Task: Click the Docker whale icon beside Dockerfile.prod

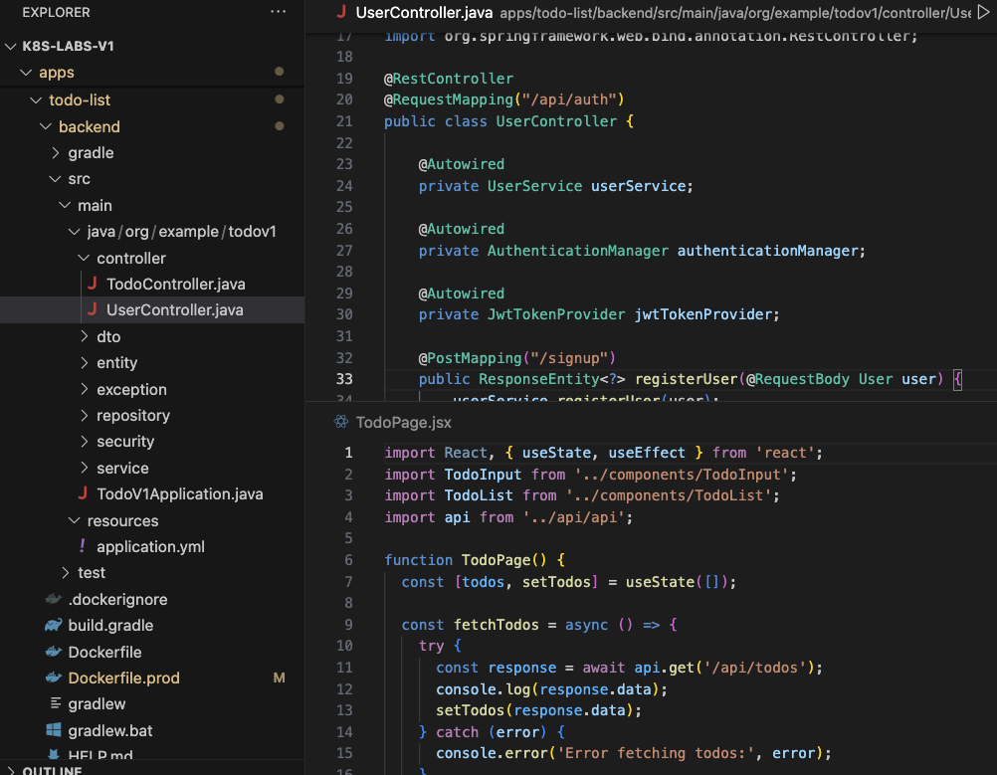Action: pos(54,678)
